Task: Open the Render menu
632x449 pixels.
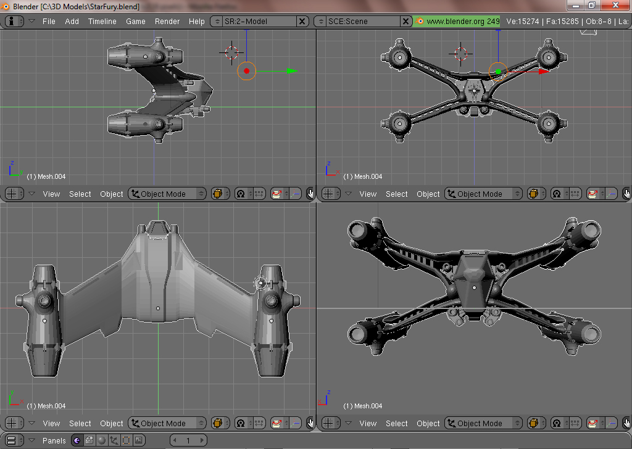Action: click(x=167, y=21)
